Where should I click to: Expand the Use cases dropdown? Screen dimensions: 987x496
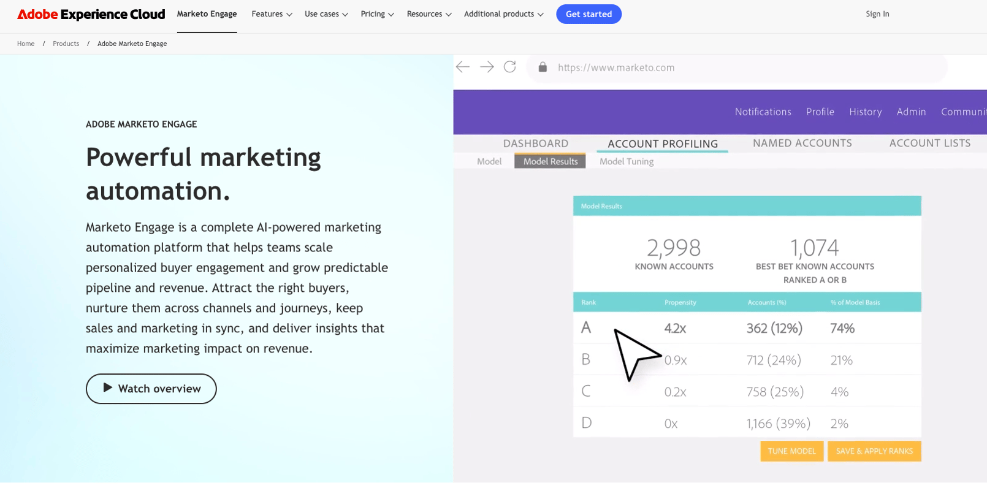point(326,14)
